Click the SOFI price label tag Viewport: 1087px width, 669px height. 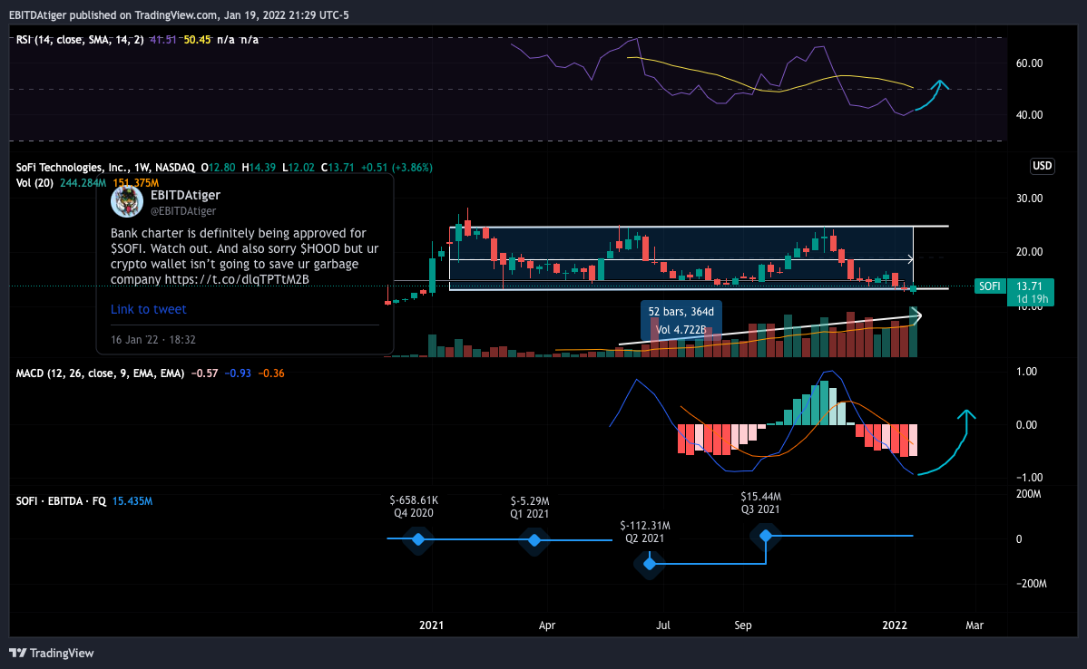pos(989,286)
